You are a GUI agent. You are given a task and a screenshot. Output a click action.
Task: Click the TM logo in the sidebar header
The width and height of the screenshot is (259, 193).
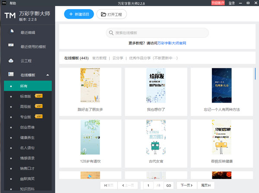tap(10, 16)
